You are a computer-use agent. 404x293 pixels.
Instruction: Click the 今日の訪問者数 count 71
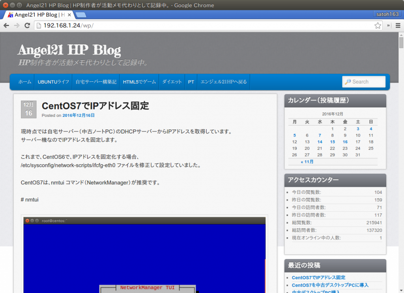tap(379, 207)
